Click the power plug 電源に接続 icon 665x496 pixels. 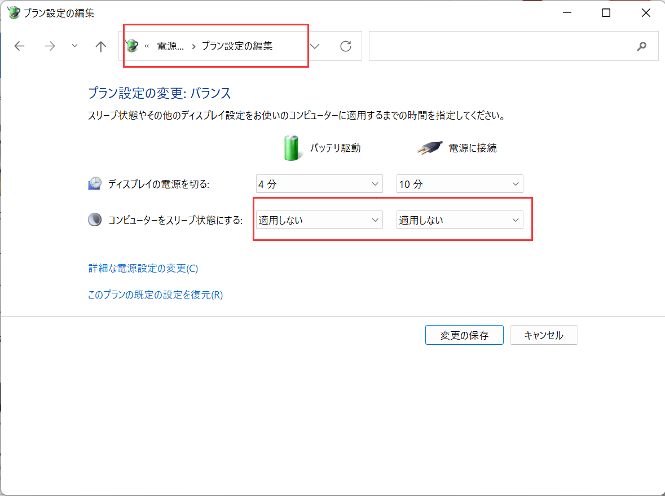[x=431, y=147]
